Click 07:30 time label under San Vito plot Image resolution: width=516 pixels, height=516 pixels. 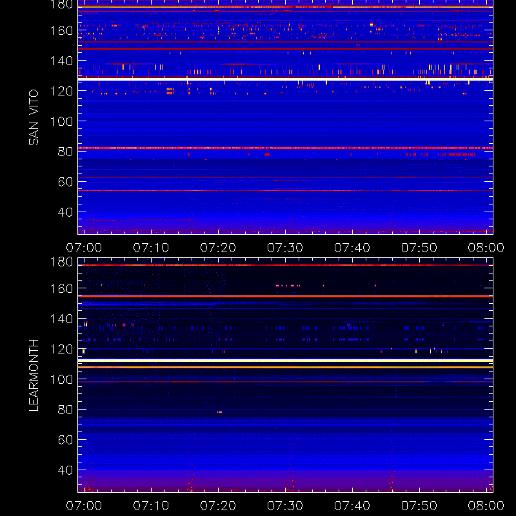click(x=285, y=248)
